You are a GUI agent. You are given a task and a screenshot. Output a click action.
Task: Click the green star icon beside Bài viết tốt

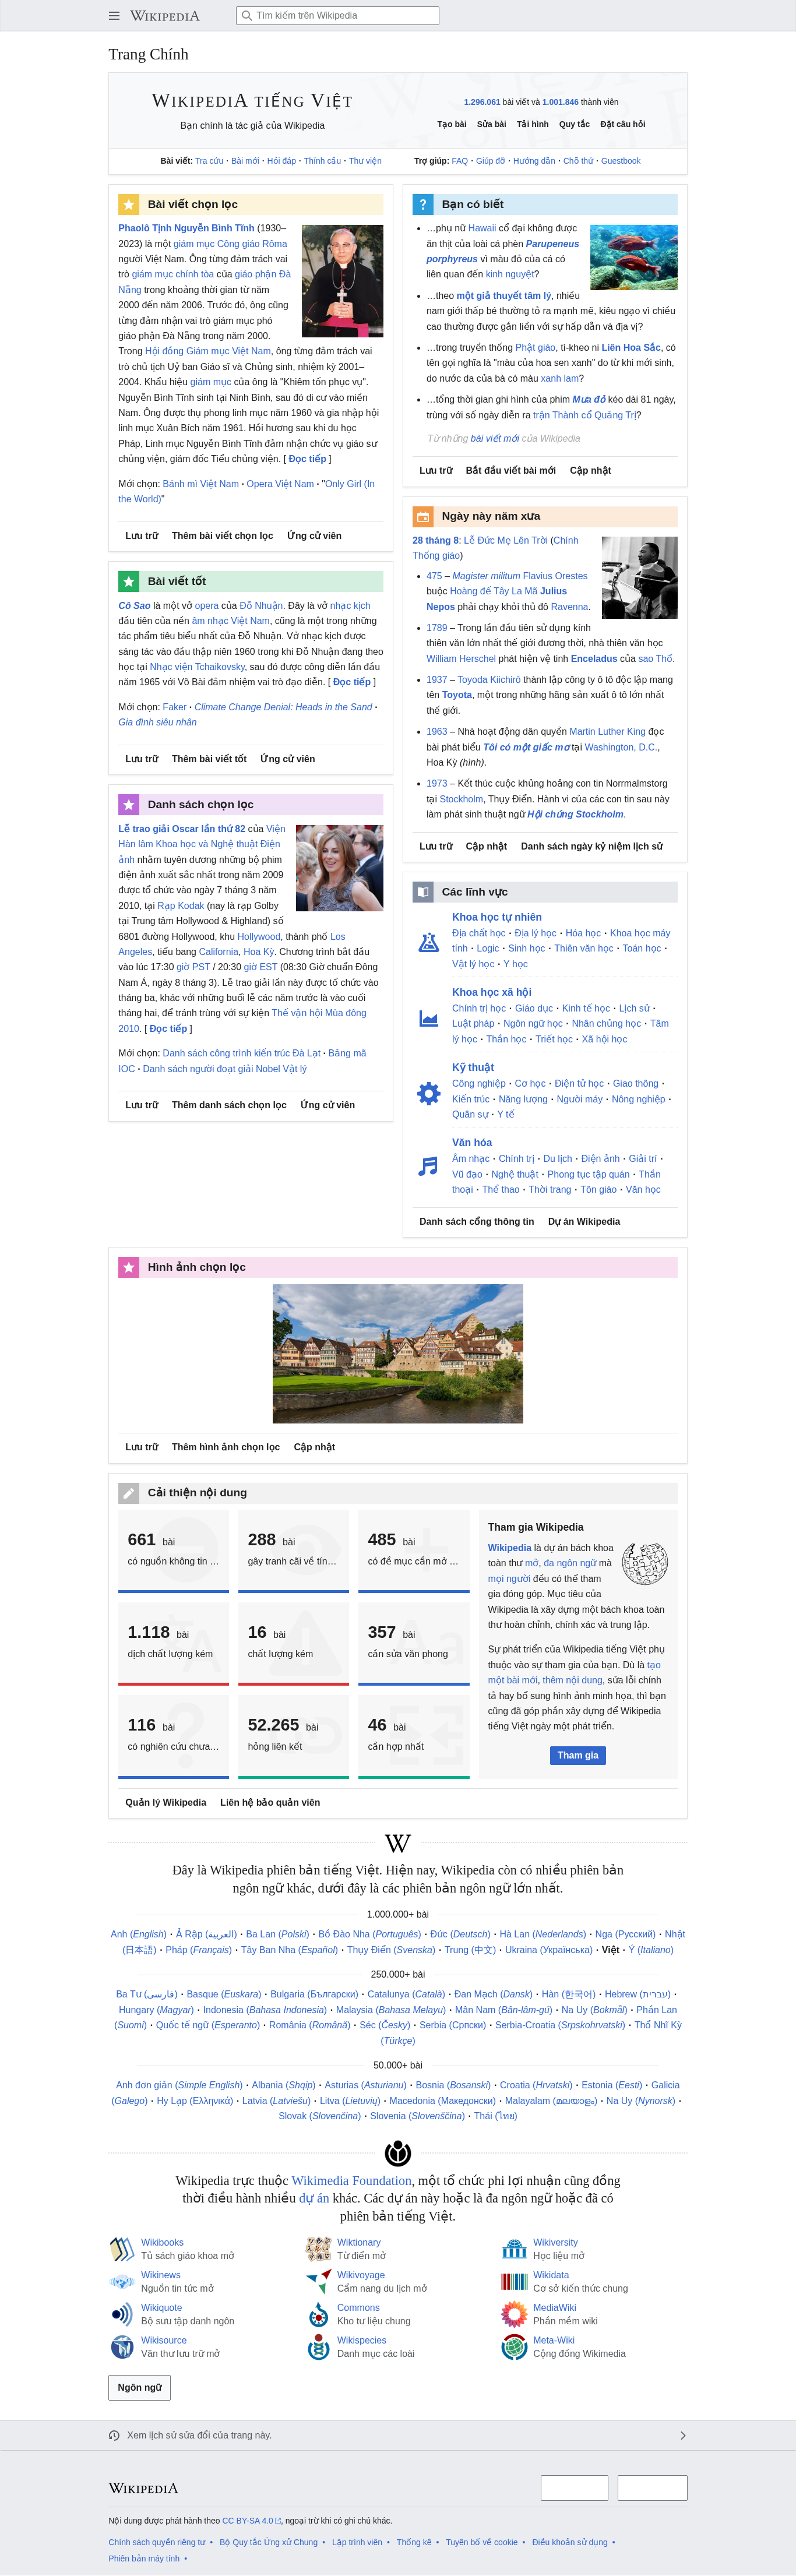(x=129, y=581)
